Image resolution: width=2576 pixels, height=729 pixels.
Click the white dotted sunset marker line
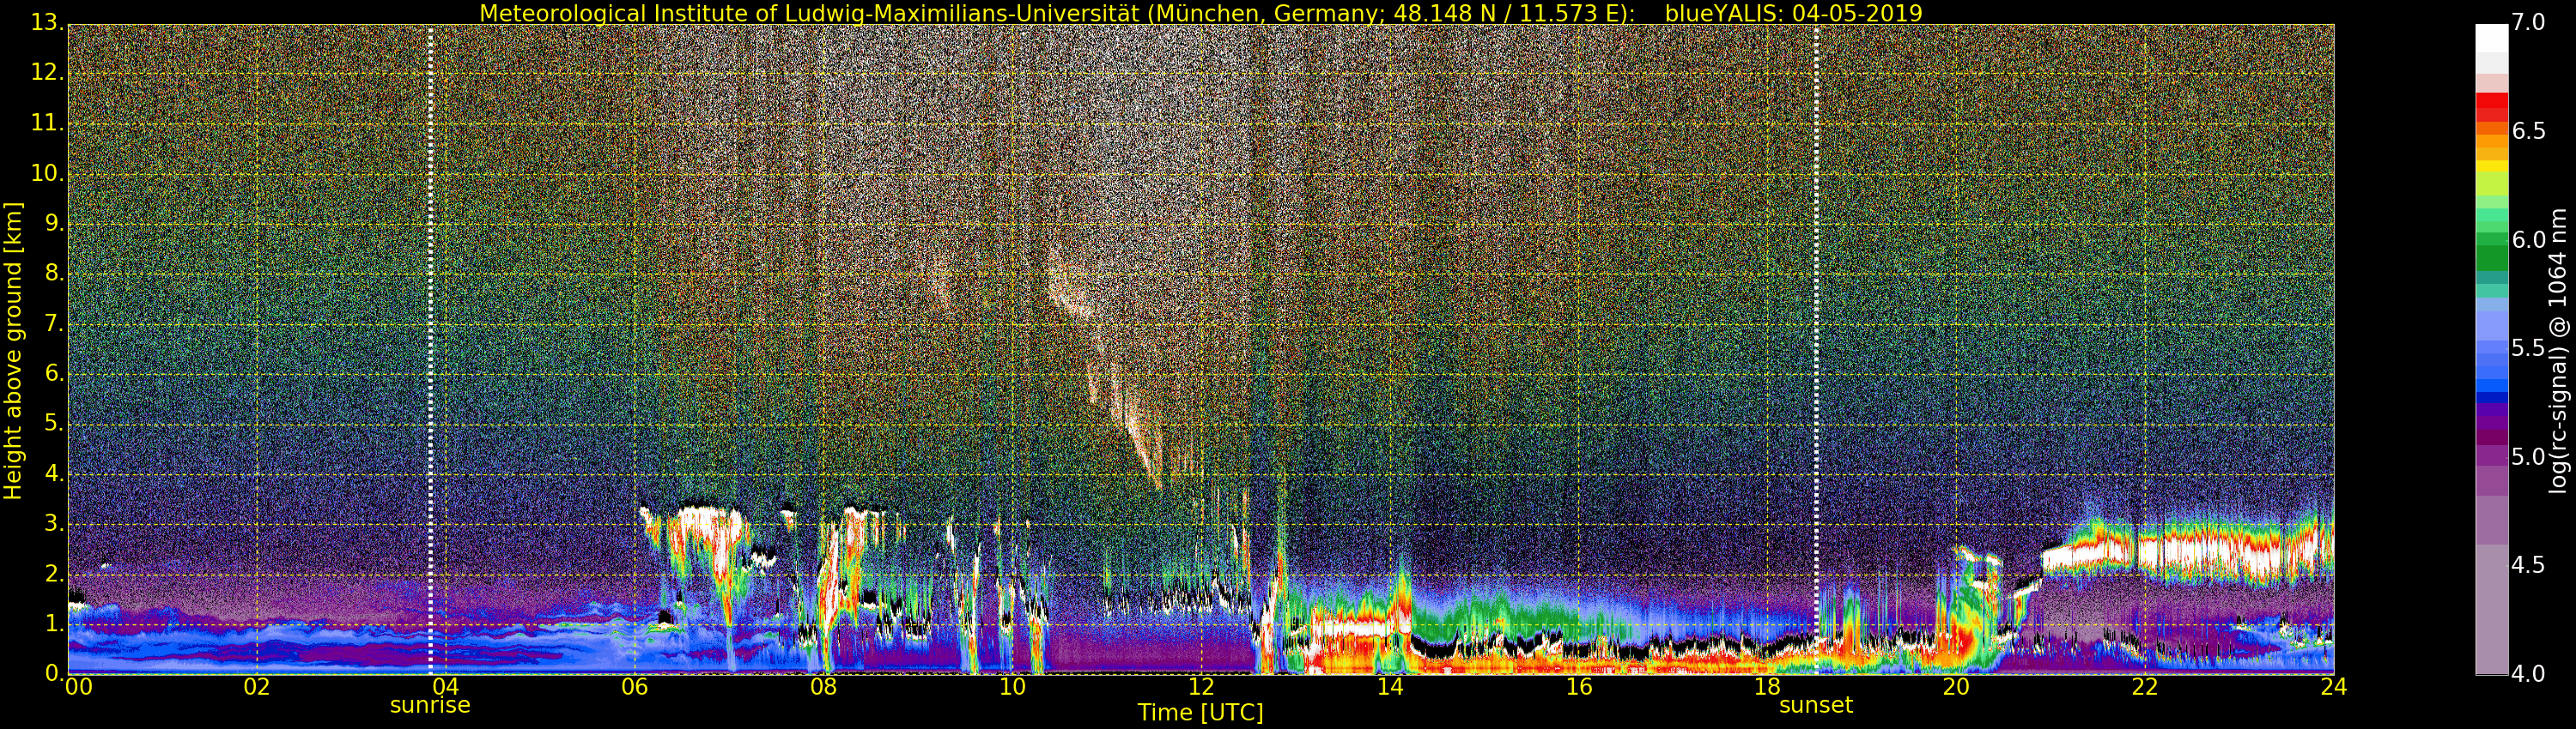[1816, 350]
